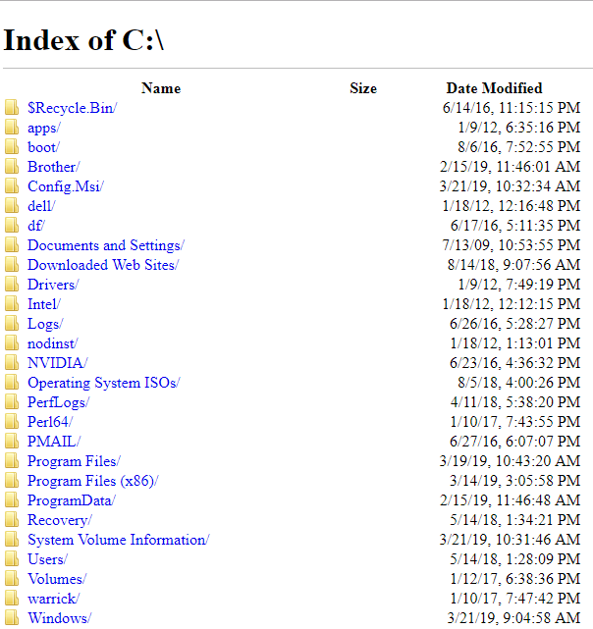This screenshot has width=593, height=629.
Task: Click folder icon beside dell/
Action: 12,206
